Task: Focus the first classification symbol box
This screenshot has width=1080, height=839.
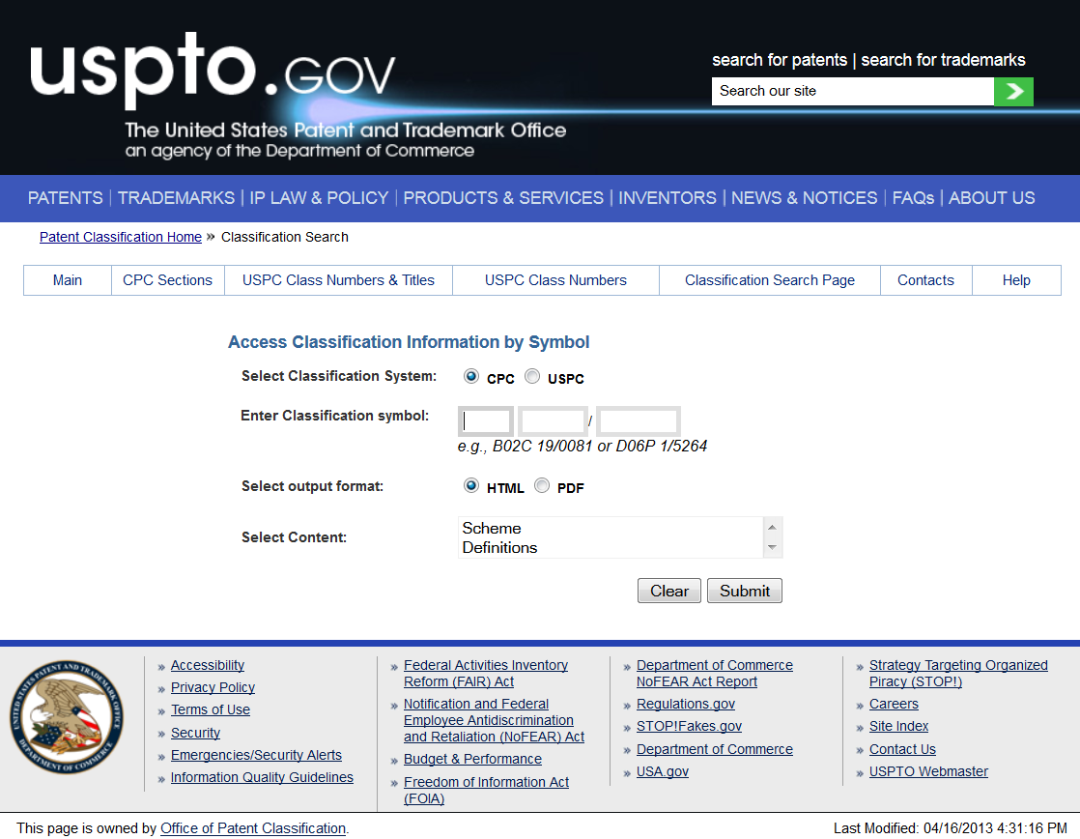Action: tap(486, 421)
